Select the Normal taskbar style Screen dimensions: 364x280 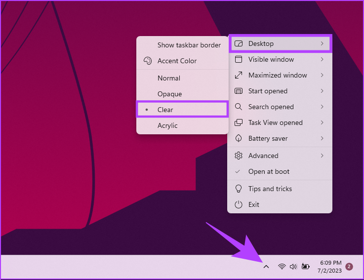coord(182,78)
